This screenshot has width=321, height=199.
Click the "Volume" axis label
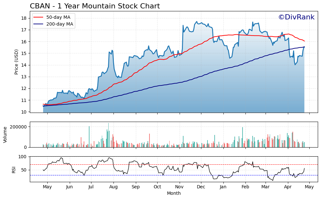(5, 135)
